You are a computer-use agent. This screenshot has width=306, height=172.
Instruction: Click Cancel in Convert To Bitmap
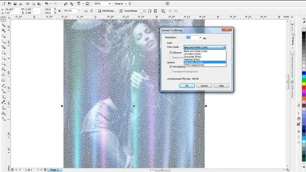(x=204, y=86)
